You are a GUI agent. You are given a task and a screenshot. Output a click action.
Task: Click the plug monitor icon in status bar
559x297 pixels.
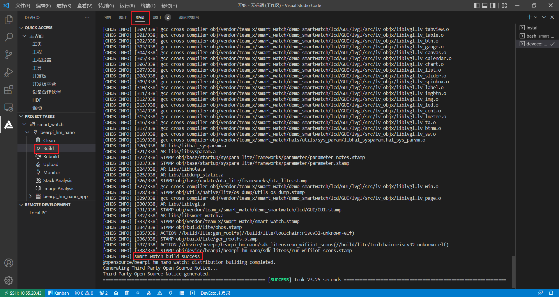171,293
